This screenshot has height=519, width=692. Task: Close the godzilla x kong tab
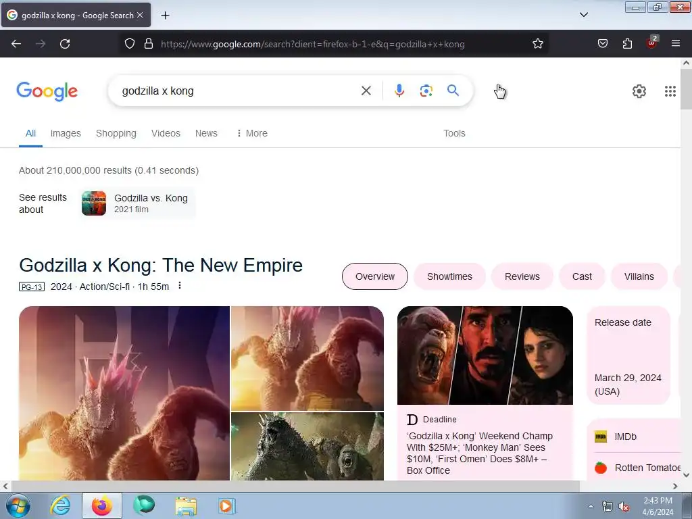click(x=140, y=15)
